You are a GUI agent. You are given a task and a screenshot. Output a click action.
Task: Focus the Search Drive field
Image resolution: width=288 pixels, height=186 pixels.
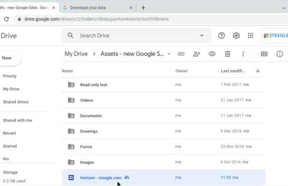pos(136,36)
